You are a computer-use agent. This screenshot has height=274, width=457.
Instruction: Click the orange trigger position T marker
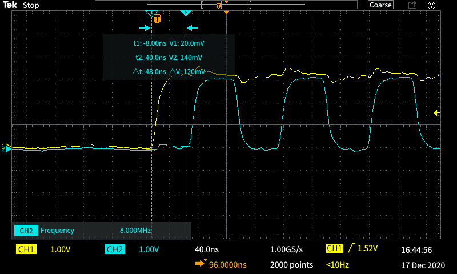point(157,19)
